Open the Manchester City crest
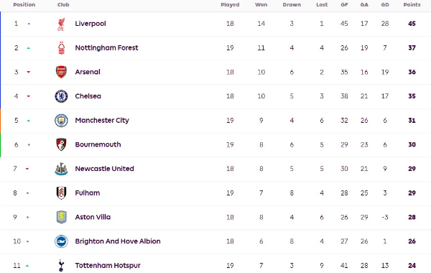This screenshot has width=431, height=273. click(61, 121)
